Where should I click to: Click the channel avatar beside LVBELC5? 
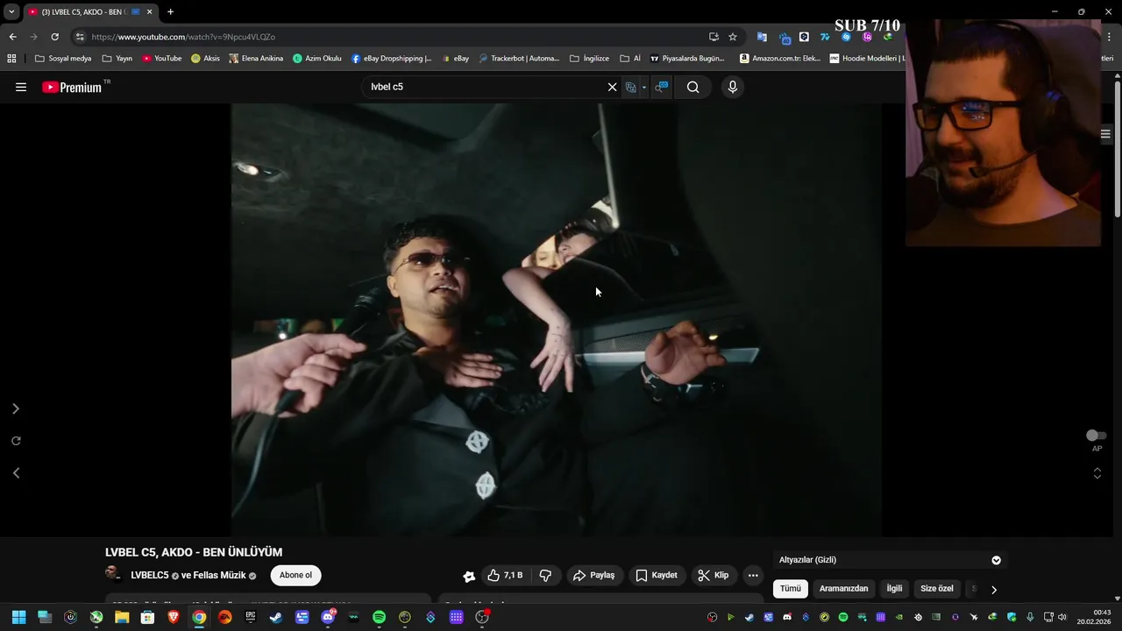point(113,575)
